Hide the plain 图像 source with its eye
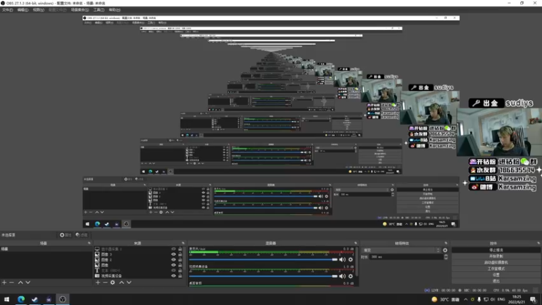 [173, 265]
